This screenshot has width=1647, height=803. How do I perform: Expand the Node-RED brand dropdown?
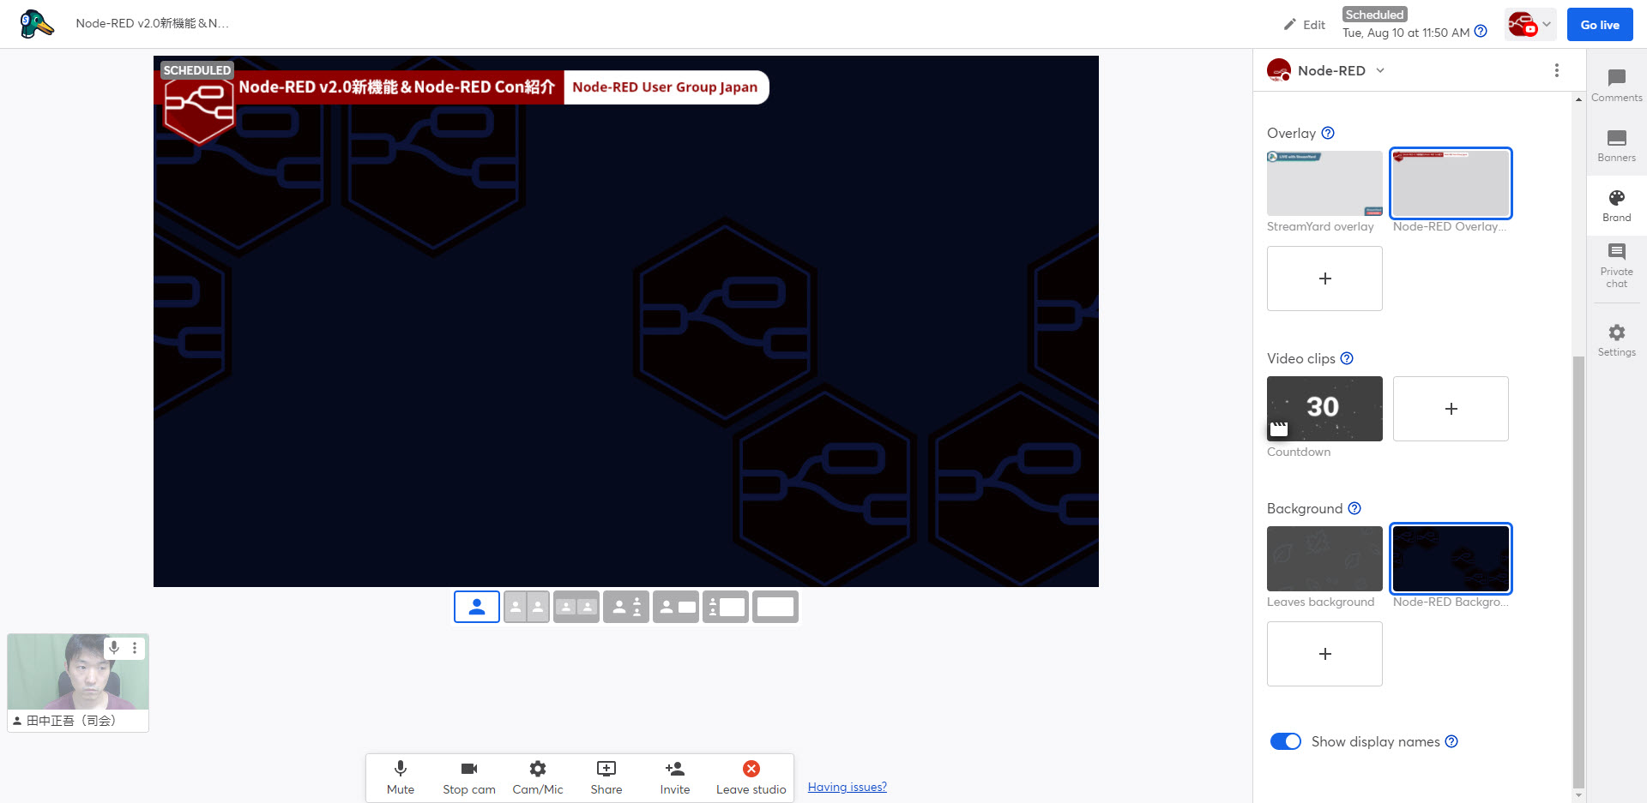(1380, 70)
